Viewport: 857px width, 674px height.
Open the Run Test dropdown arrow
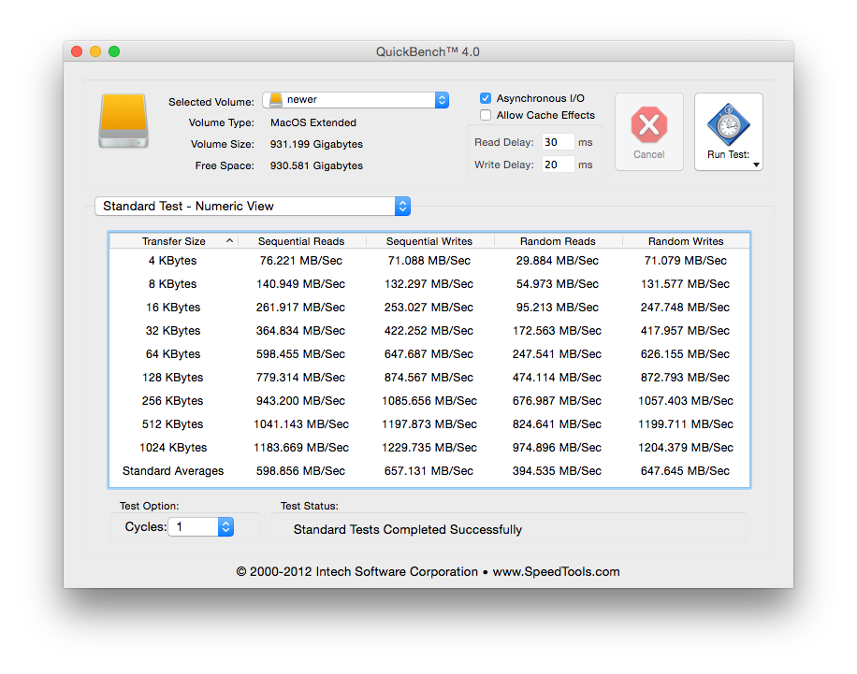tap(757, 165)
